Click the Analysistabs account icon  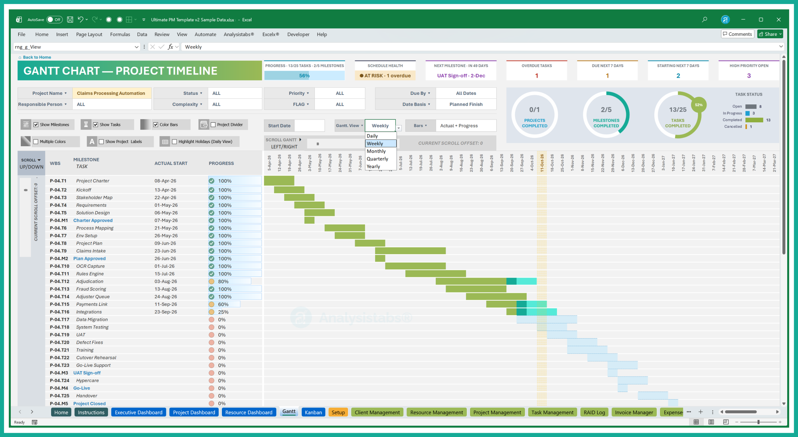tap(725, 20)
